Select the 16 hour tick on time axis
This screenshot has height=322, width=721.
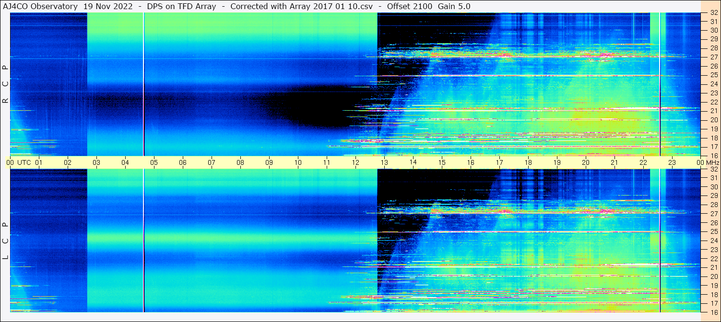471,162
